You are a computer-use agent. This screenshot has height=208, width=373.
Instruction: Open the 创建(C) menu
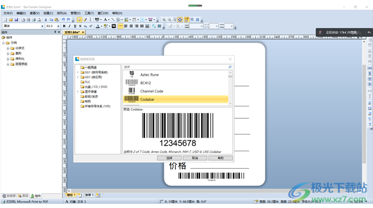pos(48,13)
